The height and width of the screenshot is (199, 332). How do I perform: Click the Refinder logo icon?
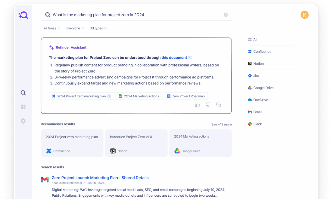[23, 15]
